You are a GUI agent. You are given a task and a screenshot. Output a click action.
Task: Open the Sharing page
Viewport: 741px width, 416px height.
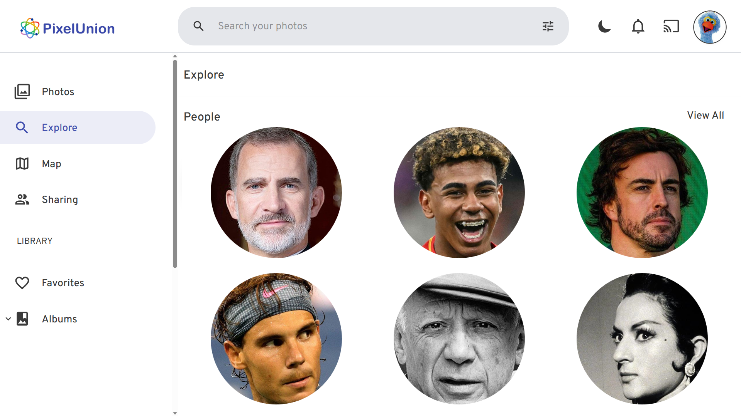(60, 200)
